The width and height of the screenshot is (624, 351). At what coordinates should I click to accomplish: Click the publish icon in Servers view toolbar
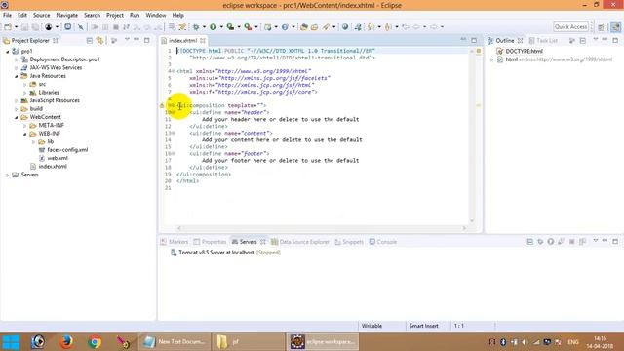582,242
